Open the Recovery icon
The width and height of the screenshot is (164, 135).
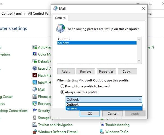pos(34,104)
